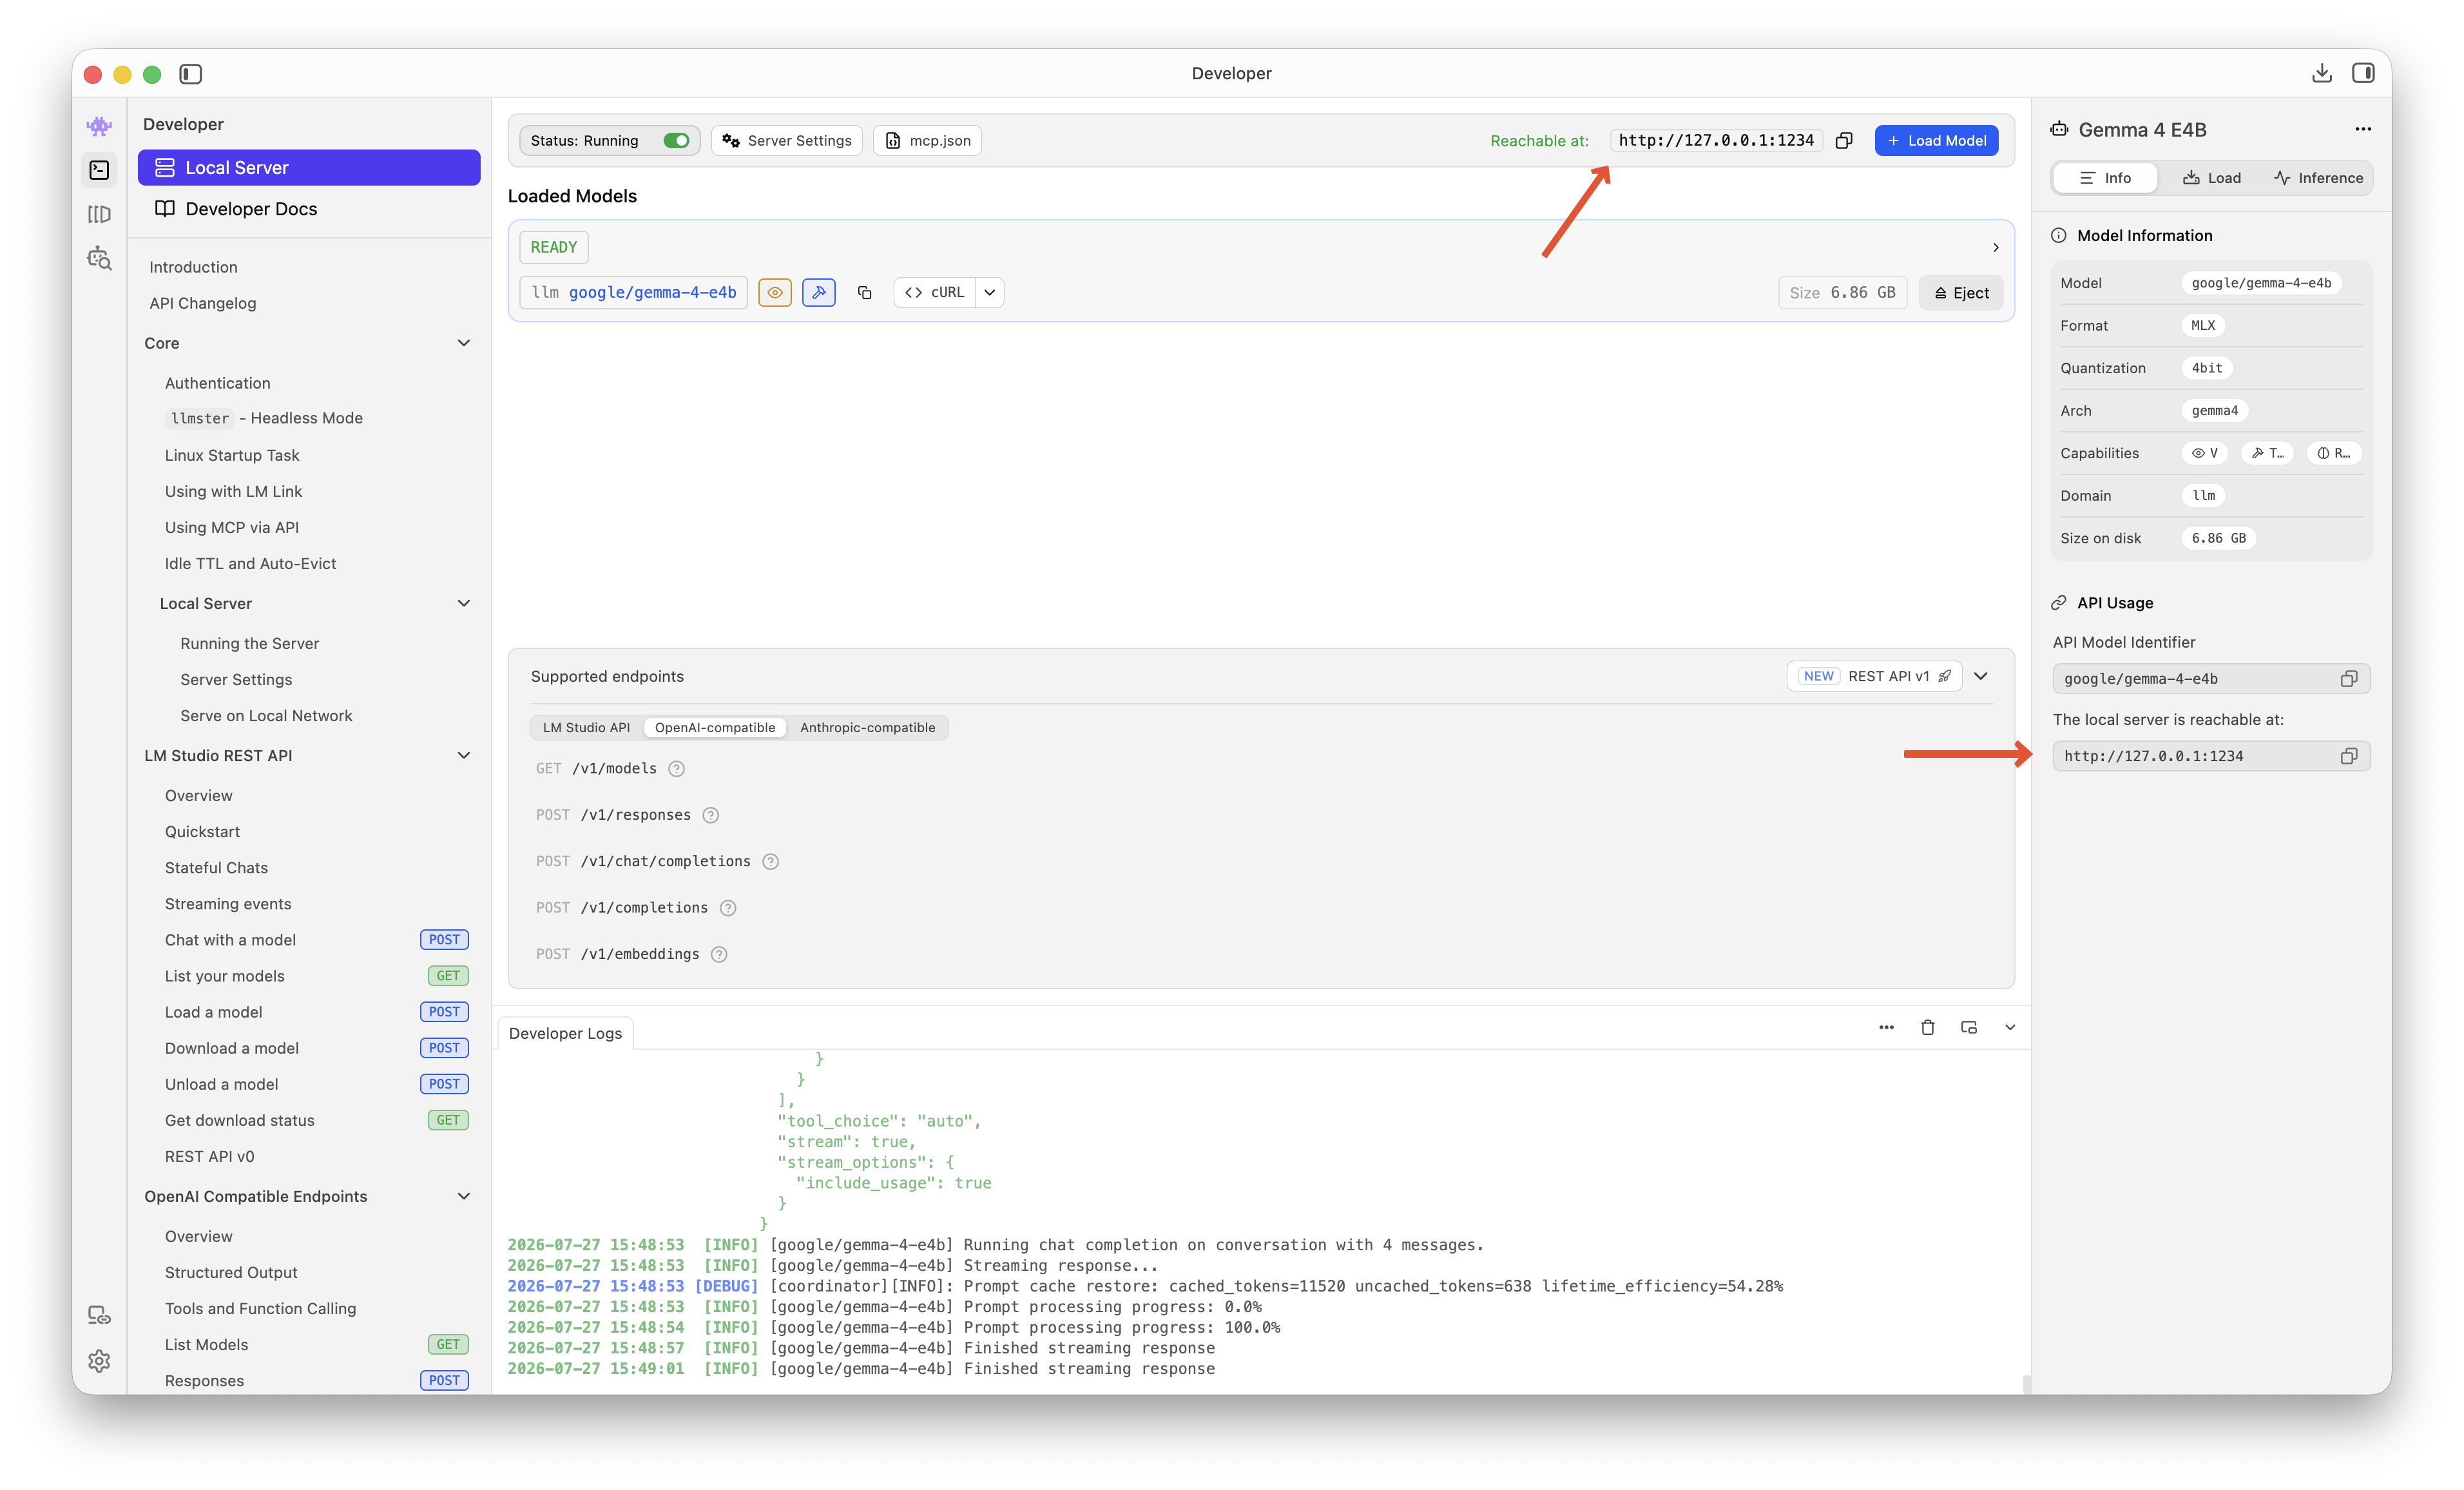
Task: Open Server Settings
Action: (787, 141)
